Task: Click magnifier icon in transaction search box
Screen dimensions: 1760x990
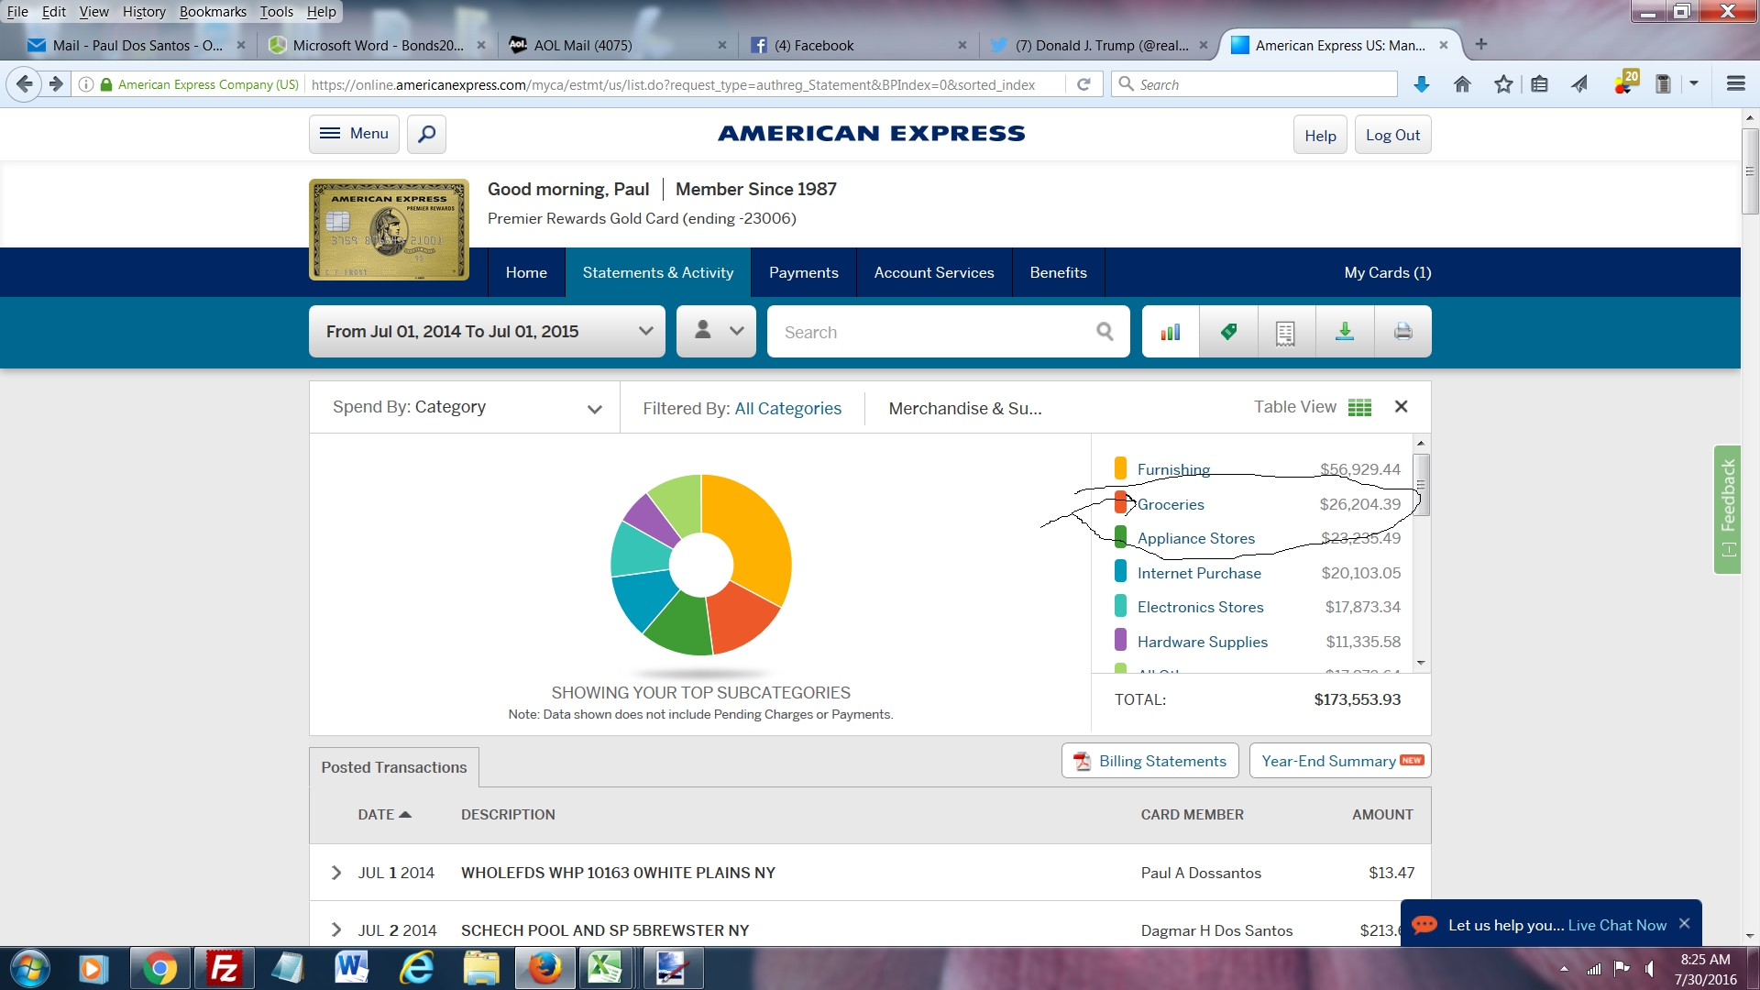Action: pyautogui.click(x=1105, y=332)
